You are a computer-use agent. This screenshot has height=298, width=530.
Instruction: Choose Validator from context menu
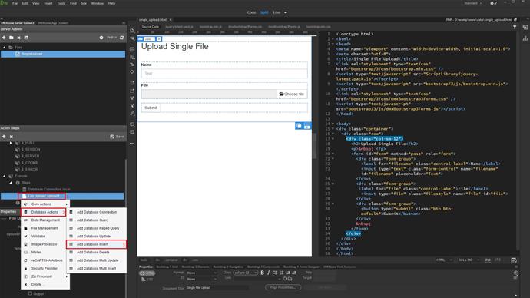45,236
